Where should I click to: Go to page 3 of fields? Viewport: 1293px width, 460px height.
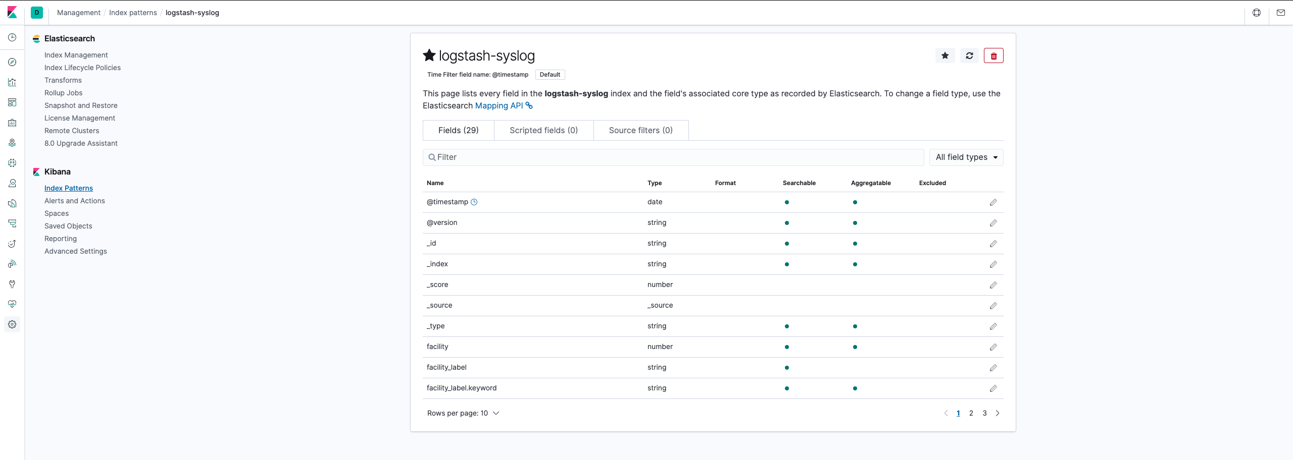point(984,413)
